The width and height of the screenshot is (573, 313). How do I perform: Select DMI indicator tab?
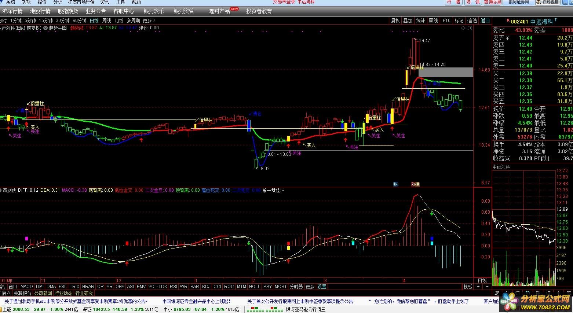tap(40, 287)
